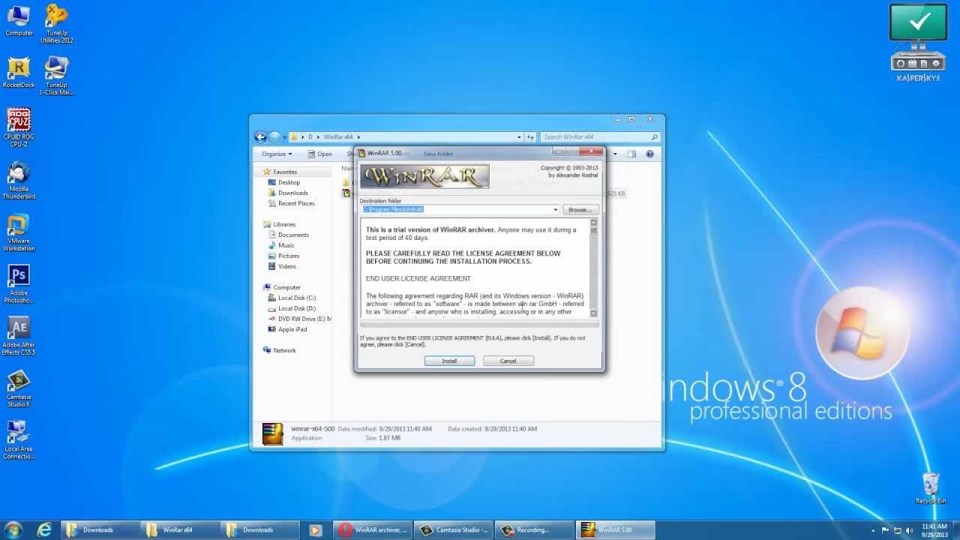This screenshot has width=960, height=540.
Task: Click the Kaspersky desktop gadget
Action: [918, 43]
